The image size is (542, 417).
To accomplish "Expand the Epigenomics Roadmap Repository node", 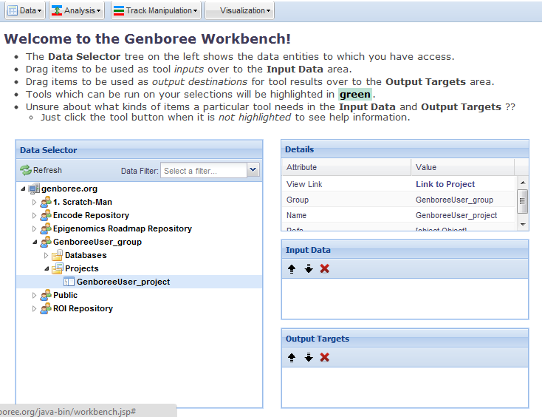I will point(34,228).
